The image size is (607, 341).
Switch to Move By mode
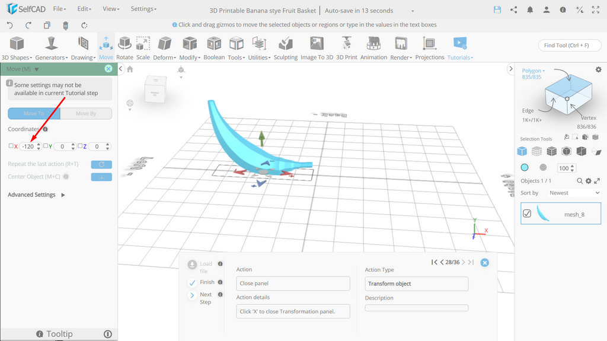pyautogui.click(x=86, y=113)
